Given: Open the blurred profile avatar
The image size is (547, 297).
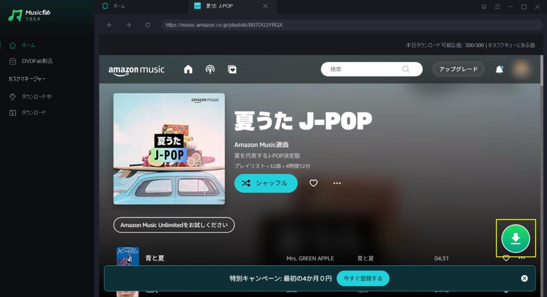Looking at the screenshot, I should (x=521, y=69).
